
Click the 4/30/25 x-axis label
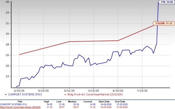(x=19, y=91)
